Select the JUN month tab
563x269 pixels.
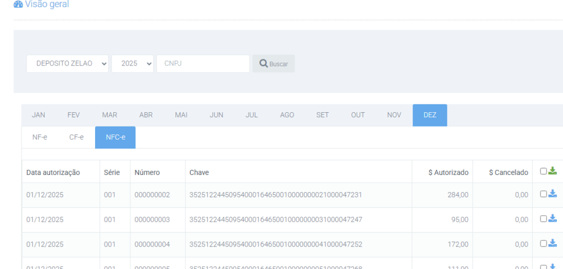pyautogui.click(x=217, y=115)
